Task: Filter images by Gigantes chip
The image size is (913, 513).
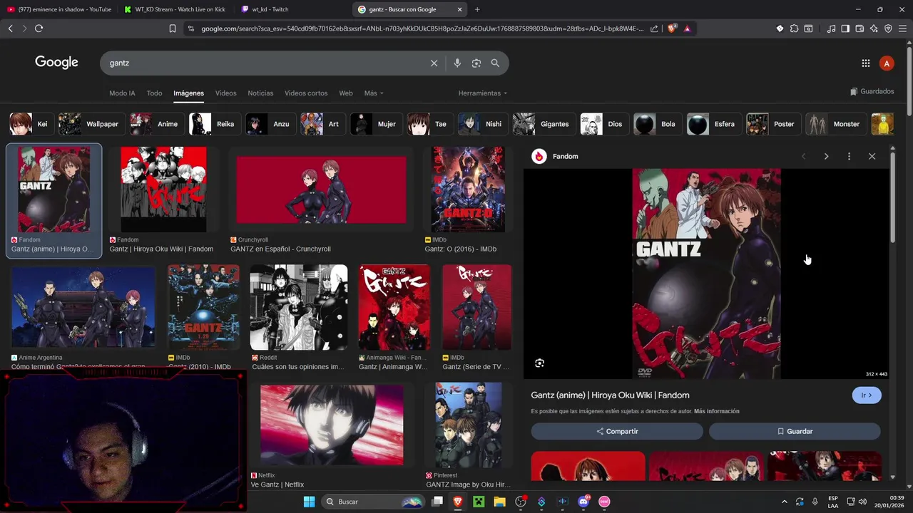Action: coord(543,124)
